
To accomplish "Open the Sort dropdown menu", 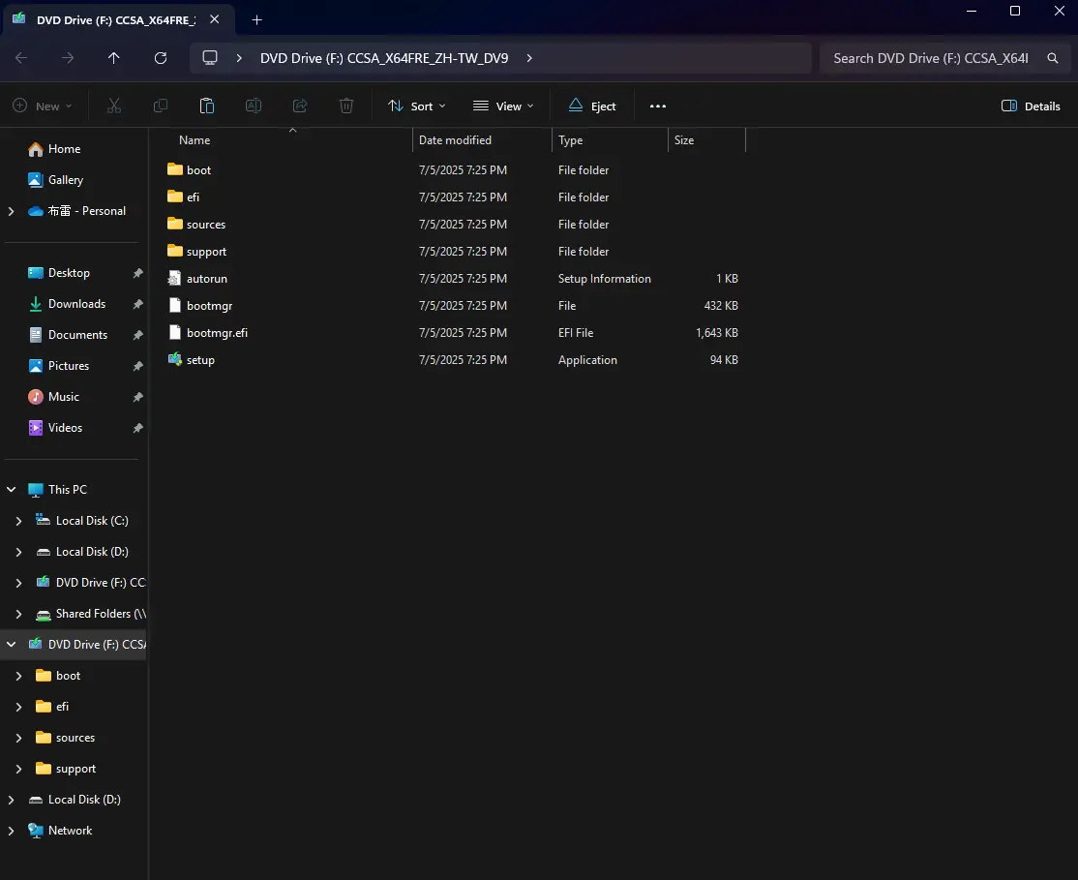I will pyautogui.click(x=417, y=106).
